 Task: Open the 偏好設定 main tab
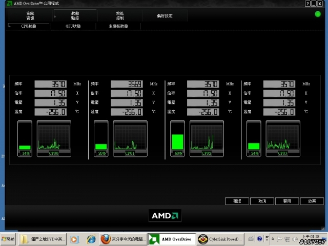[165, 16]
